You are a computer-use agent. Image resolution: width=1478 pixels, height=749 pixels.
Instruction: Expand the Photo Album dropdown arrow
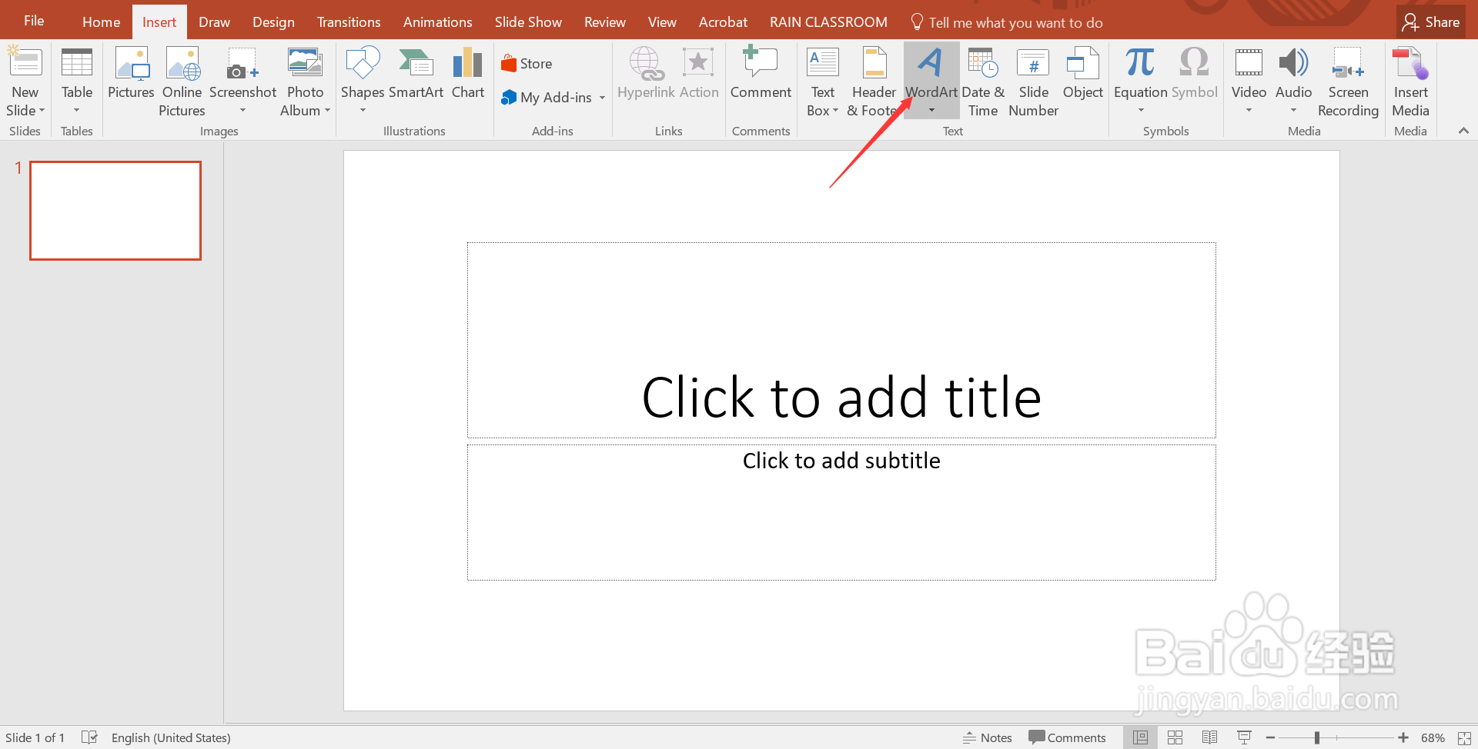coord(327,111)
